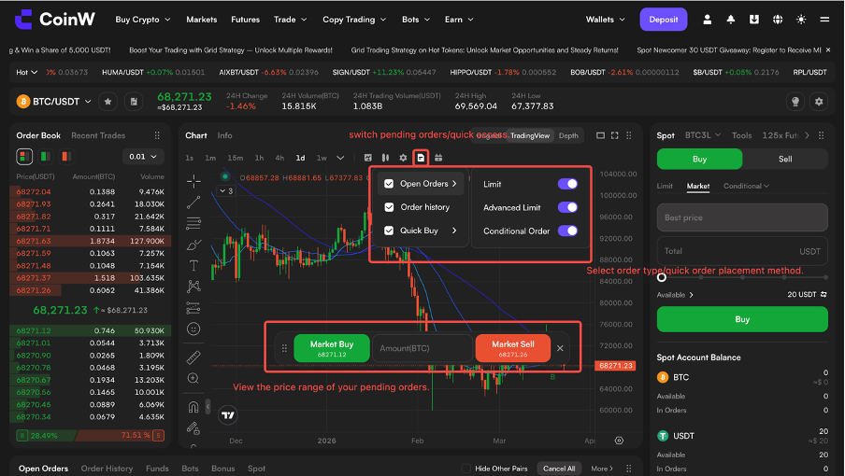
Task: Open the BTC/USDT pair selector
Action: (x=54, y=101)
